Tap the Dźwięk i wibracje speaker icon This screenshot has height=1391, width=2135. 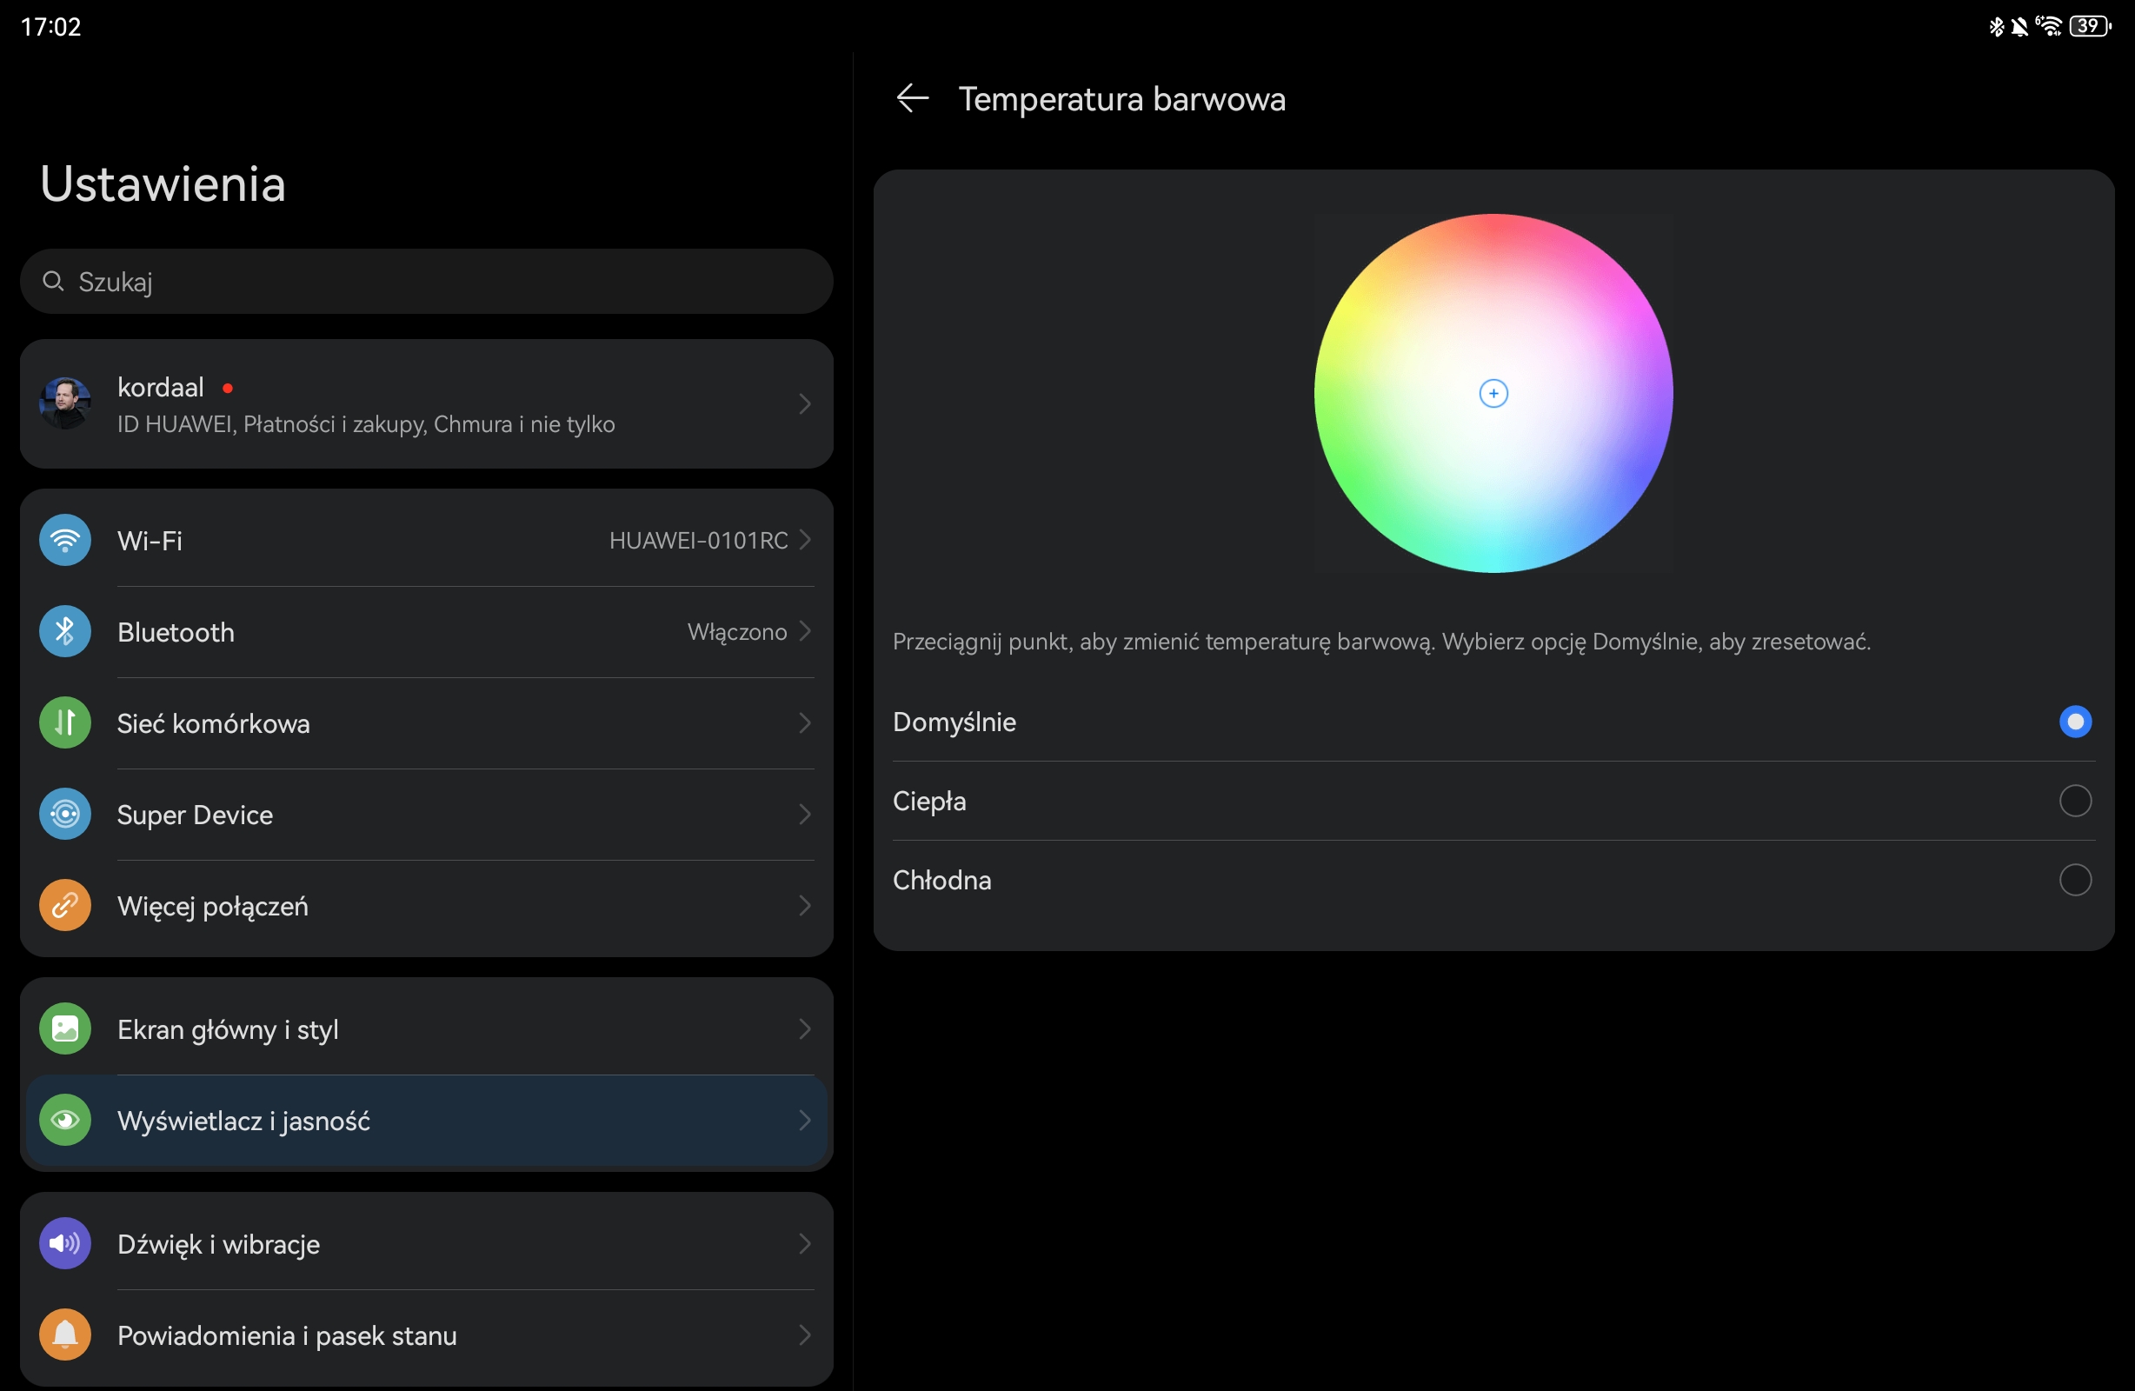[64, 1243]
